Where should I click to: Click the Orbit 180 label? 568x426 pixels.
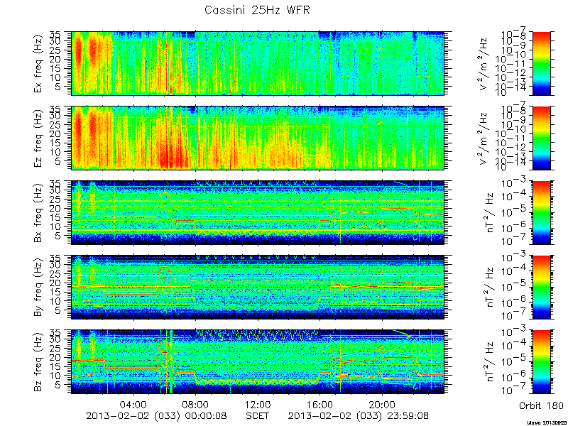541,405
